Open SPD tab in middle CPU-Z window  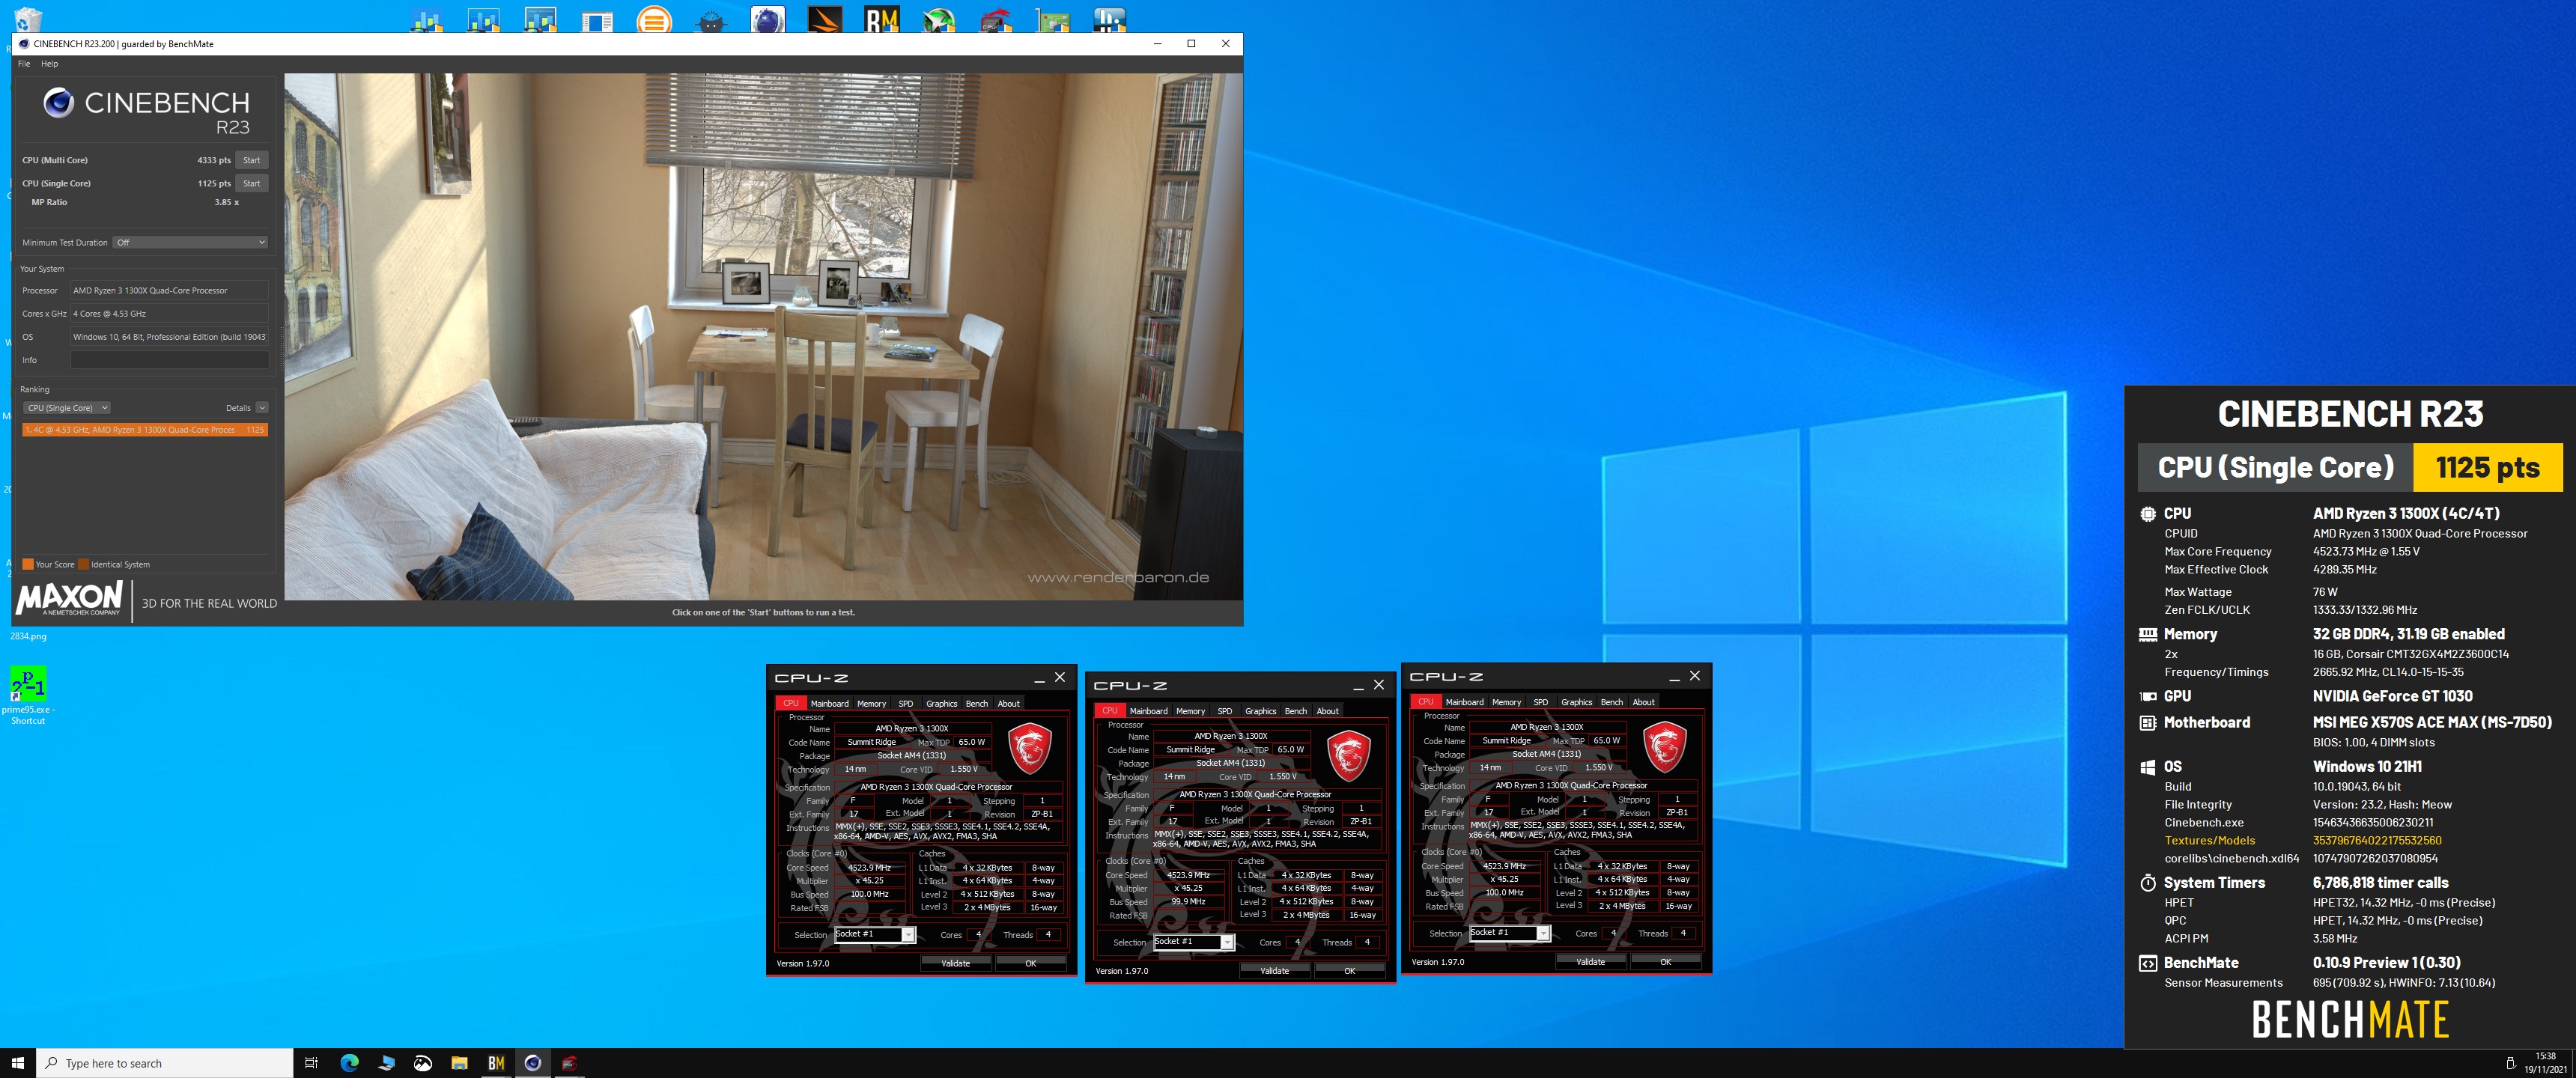pos(1224,711)
